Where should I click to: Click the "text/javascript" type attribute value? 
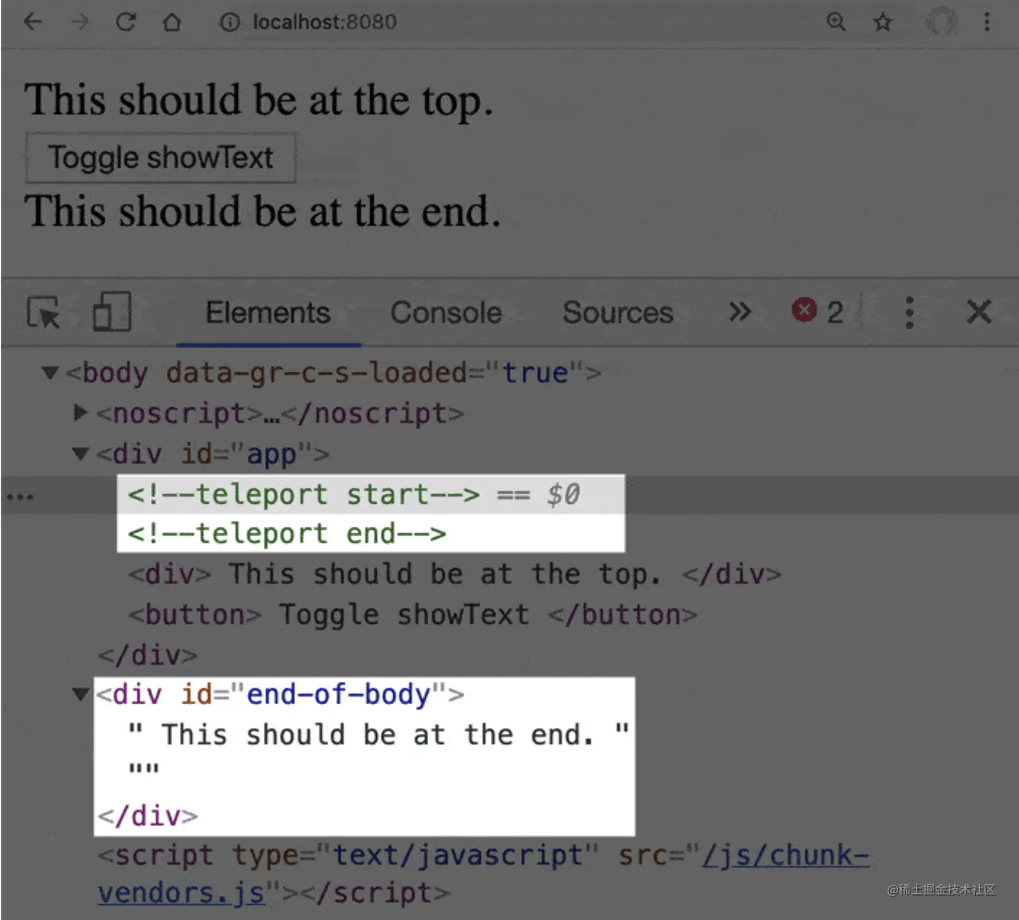tap(458, 855)
